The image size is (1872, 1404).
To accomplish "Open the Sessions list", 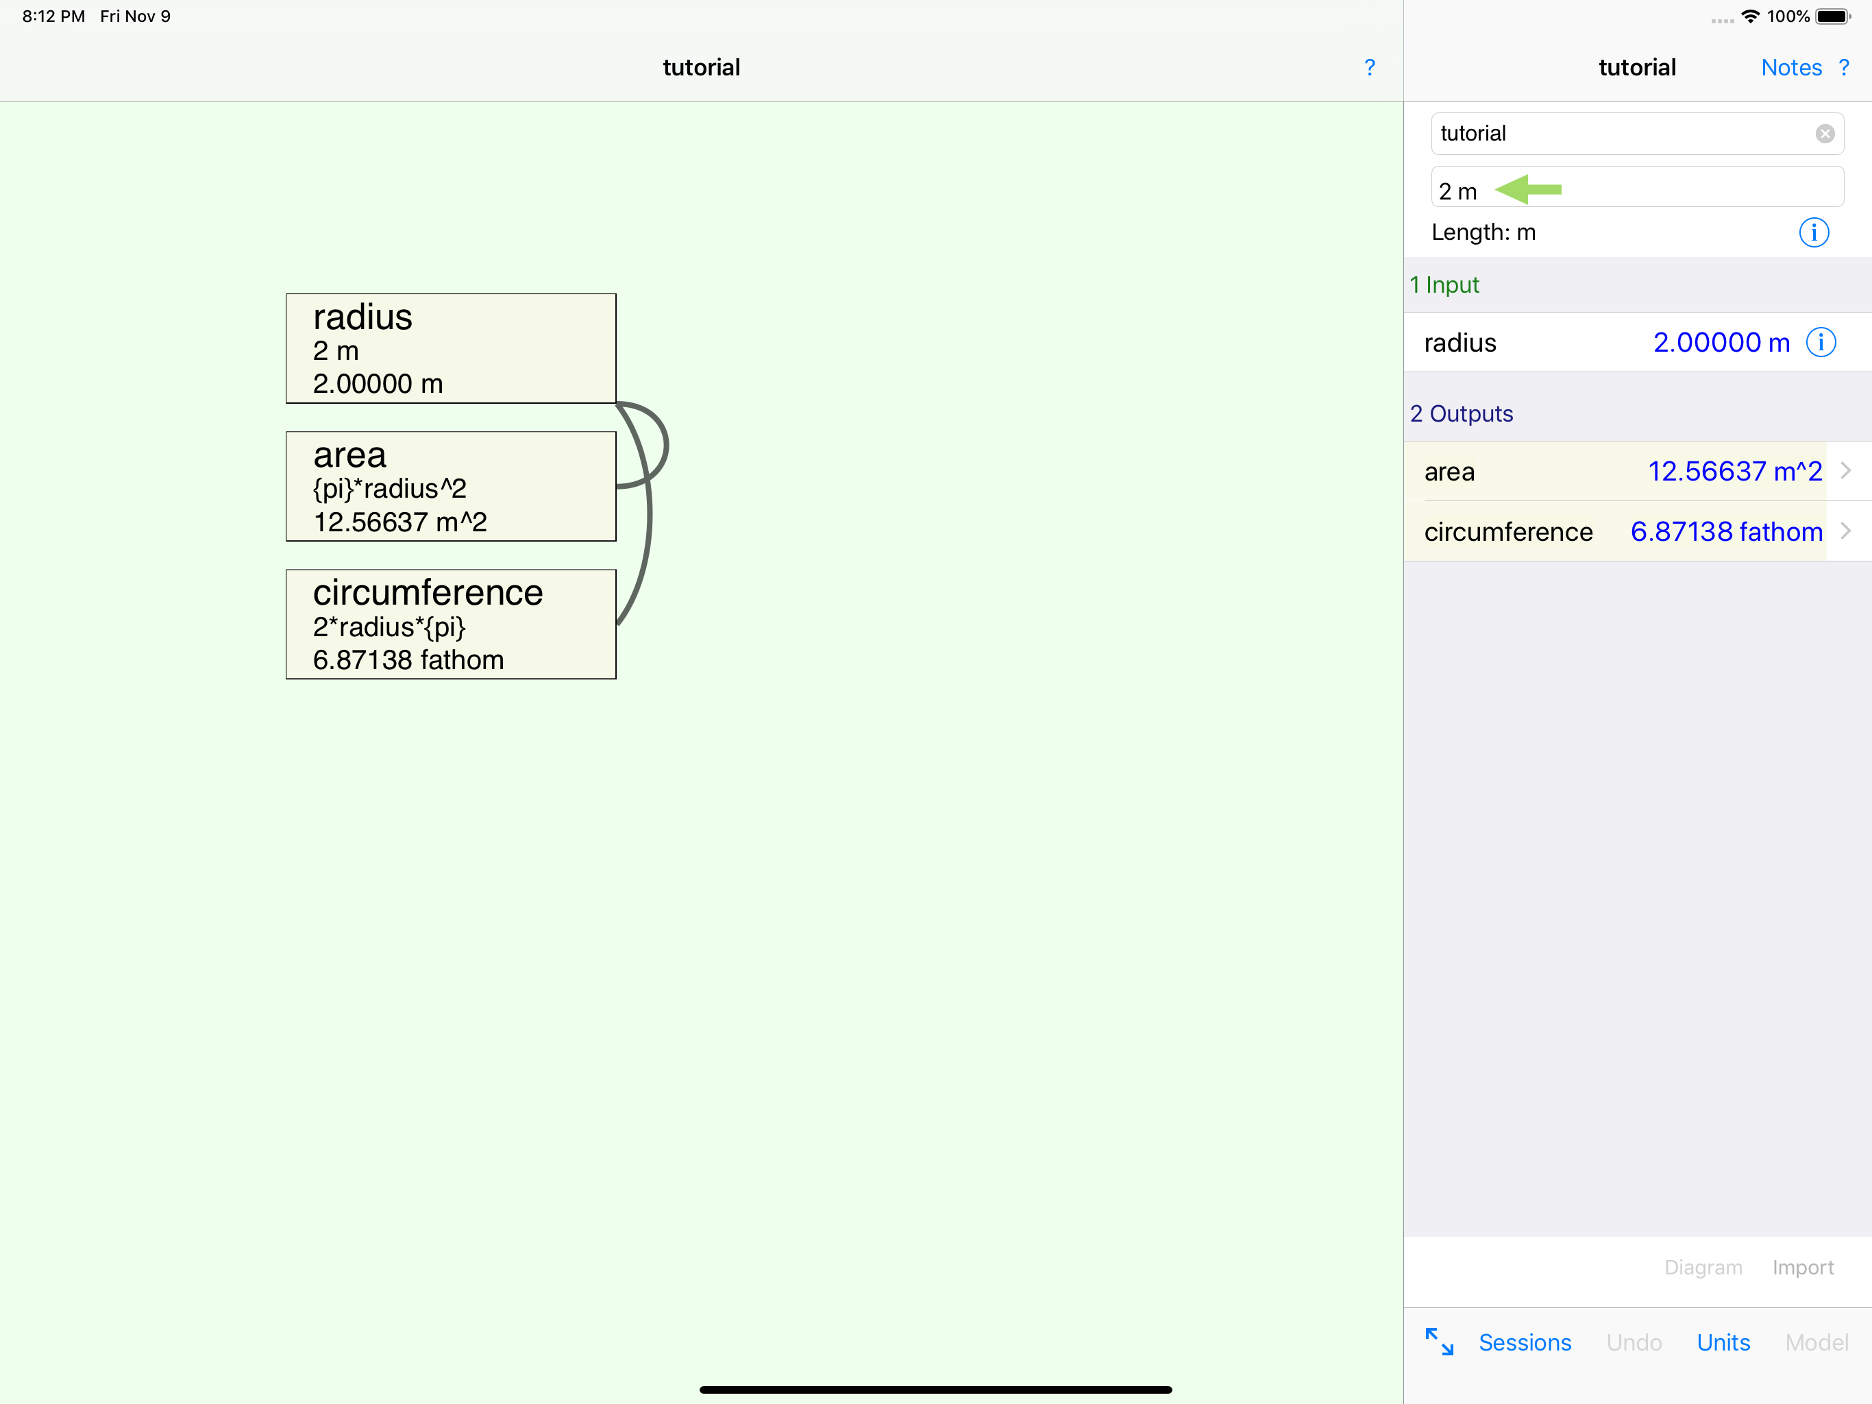I will [x=1524, y=1342].
